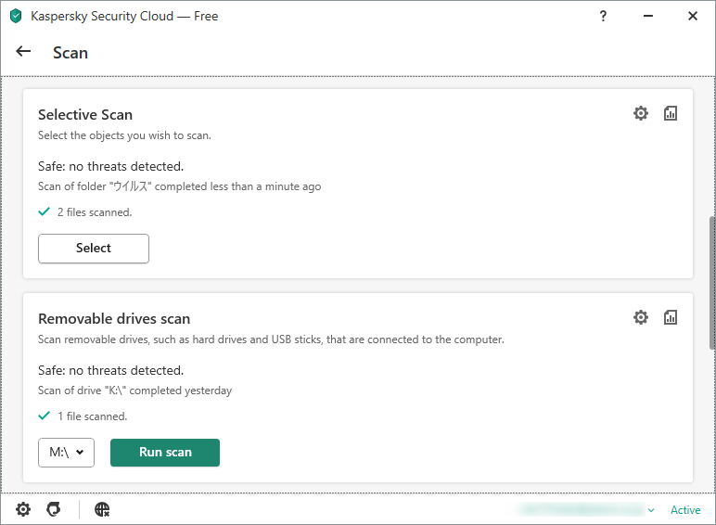Go back using the arrow next to Scan
The width and height of the screenshot is (716, 525).
(23, 52)
